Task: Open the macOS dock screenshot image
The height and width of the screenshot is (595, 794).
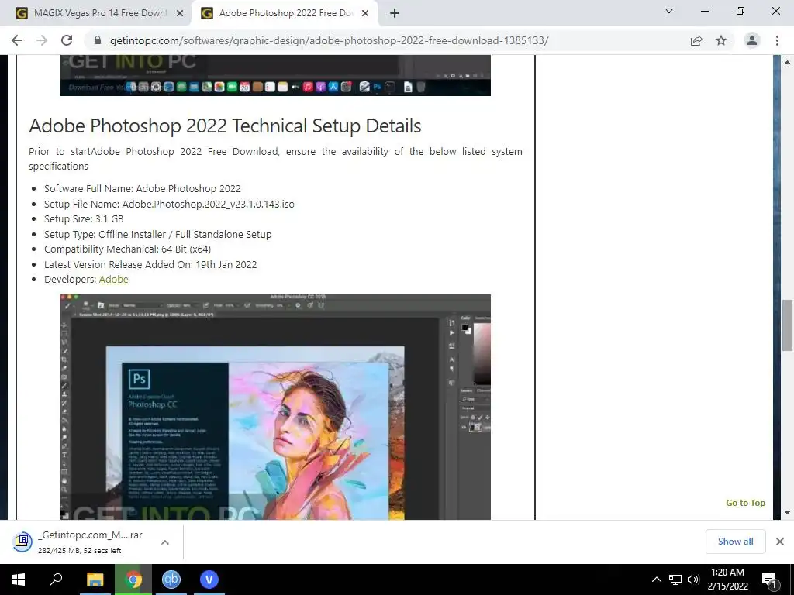Action: [275, 75]
